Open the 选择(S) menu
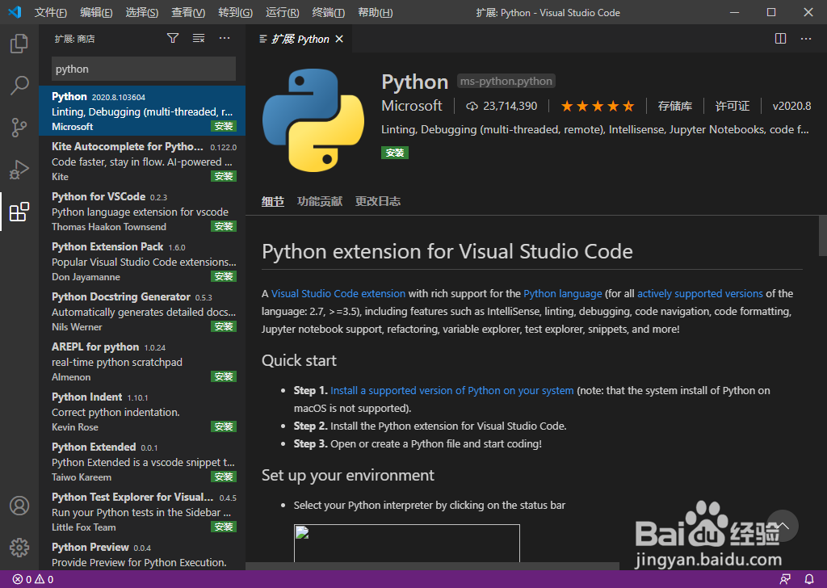827x588 pixels. [x=142, y=13]
